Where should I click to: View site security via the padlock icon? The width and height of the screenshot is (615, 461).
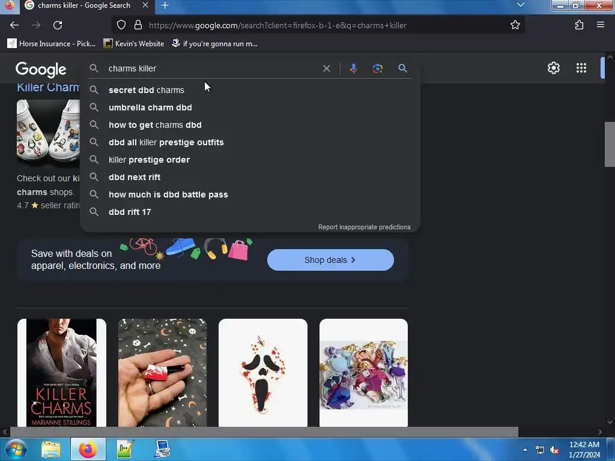138,25
